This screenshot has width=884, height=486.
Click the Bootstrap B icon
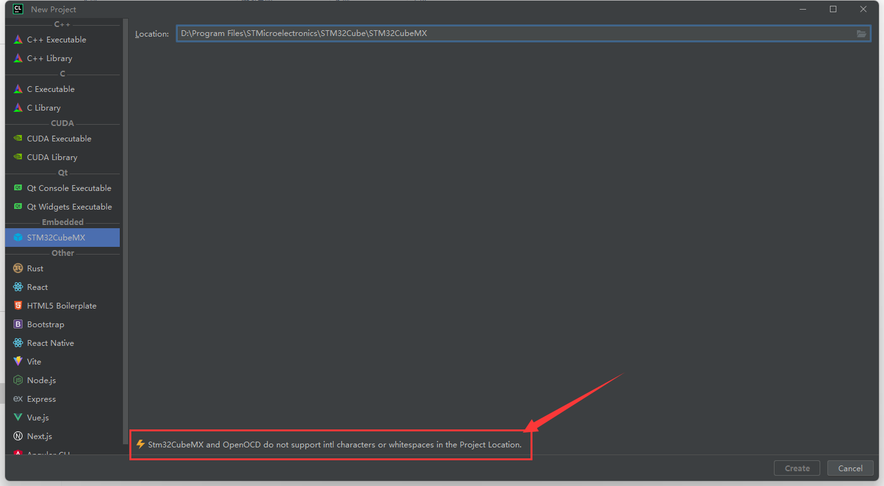(18, 325)
